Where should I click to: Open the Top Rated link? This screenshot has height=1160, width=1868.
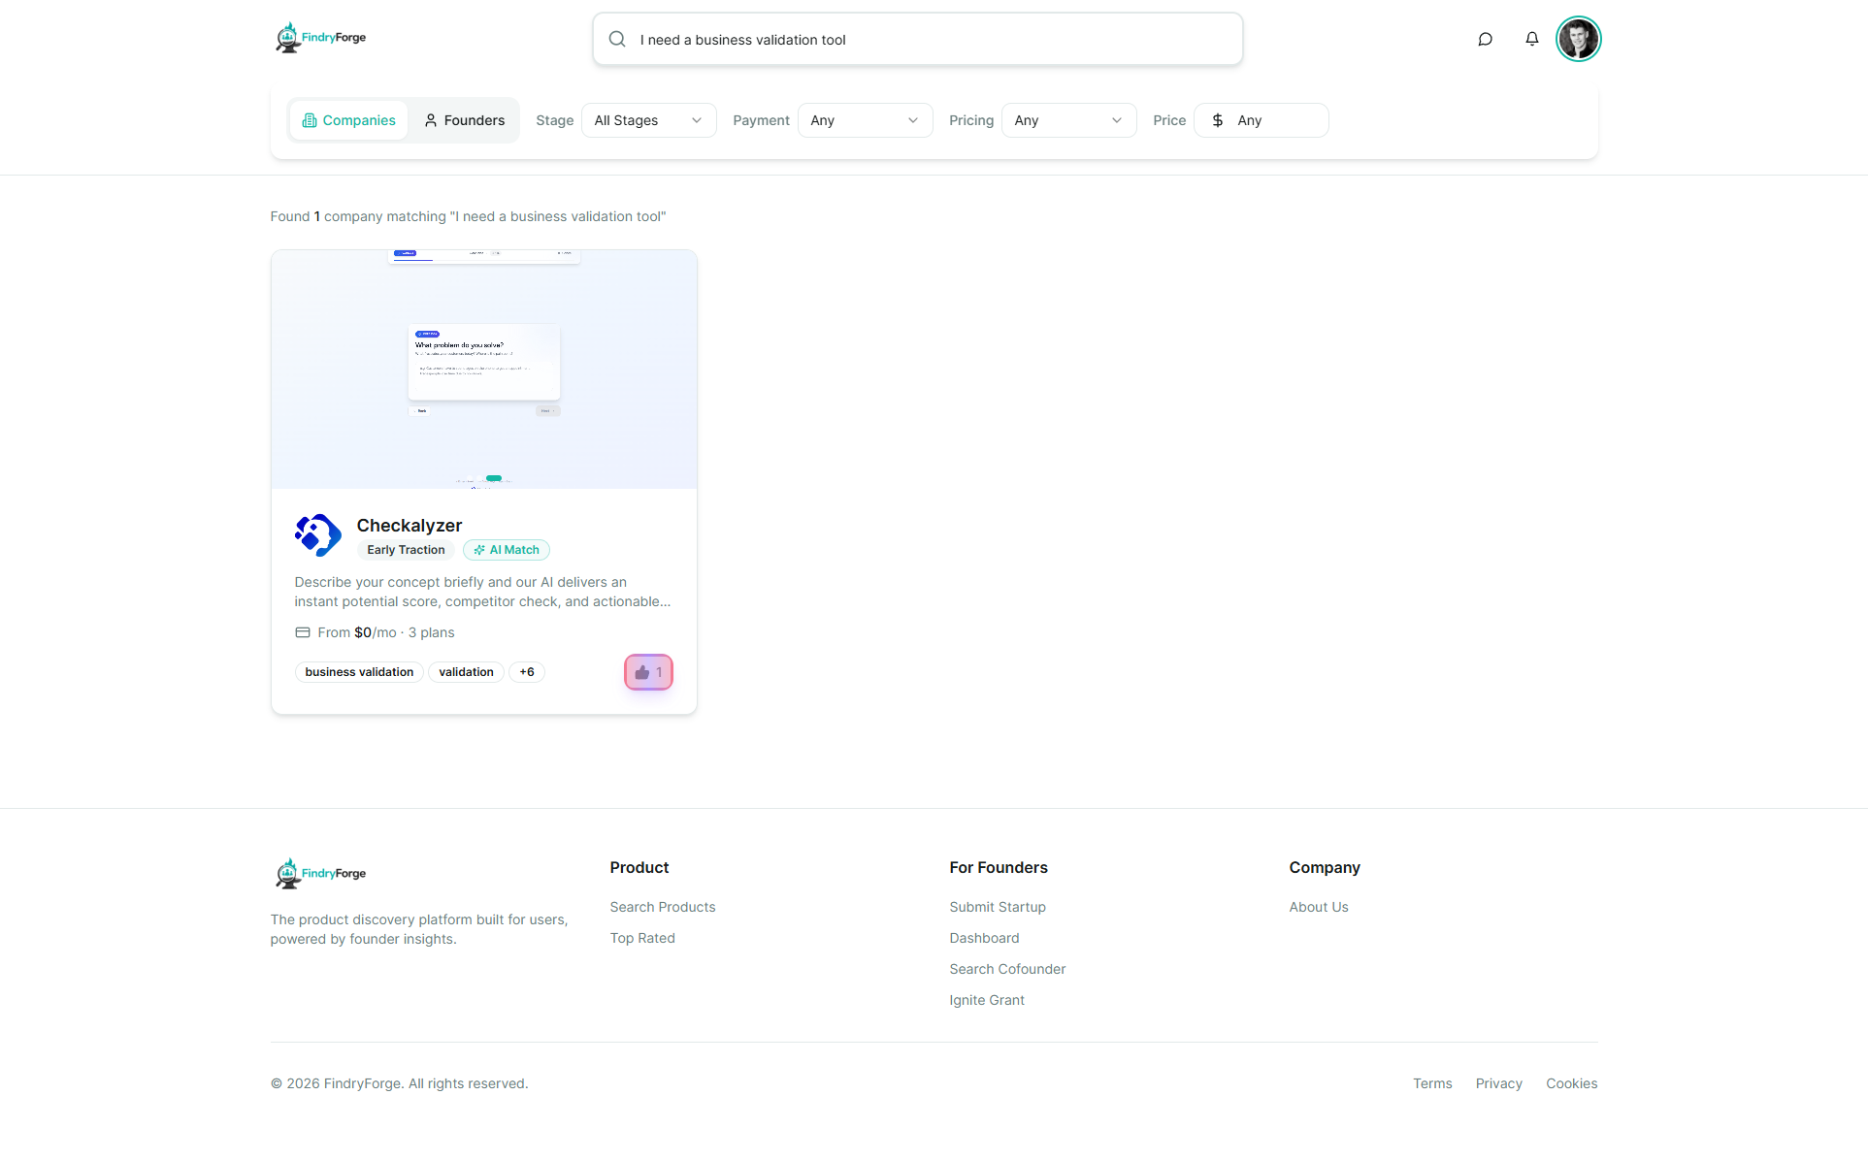pyautogui.click(x=642, y=938)
